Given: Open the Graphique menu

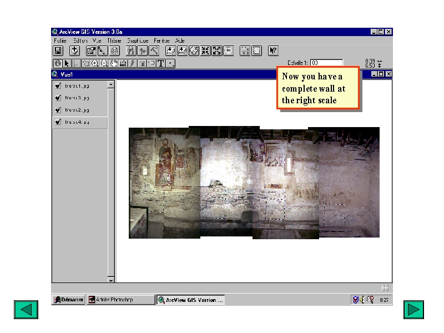Looking at the screenshot, I should (138, 41).
